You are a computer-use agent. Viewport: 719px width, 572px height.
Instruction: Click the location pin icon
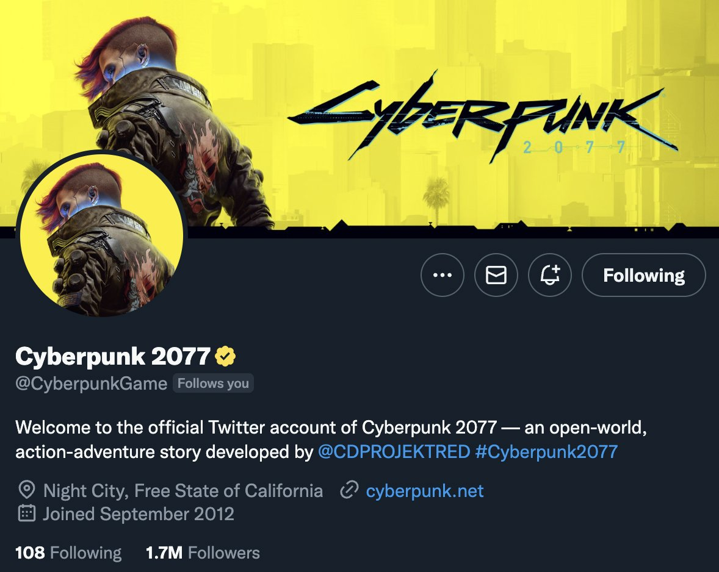tap(26, 490)
